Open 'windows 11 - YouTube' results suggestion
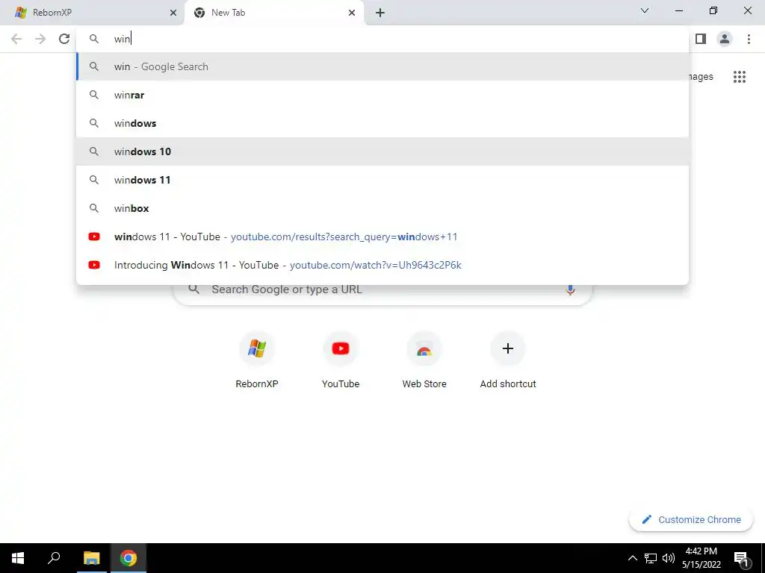The height and width of the screenshot is (573, 765). tap(382, 237)
